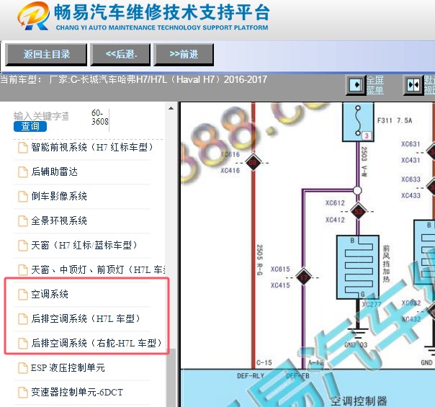The height and width of the screenshot is (407, 435).
Task: Click document icon beside 后排空调系统 (右舵-H7L 车型)
Action: coord(23,344)
